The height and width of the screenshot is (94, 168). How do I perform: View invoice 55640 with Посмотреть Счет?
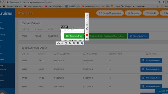pyautogui.click(x=151, y=69)
